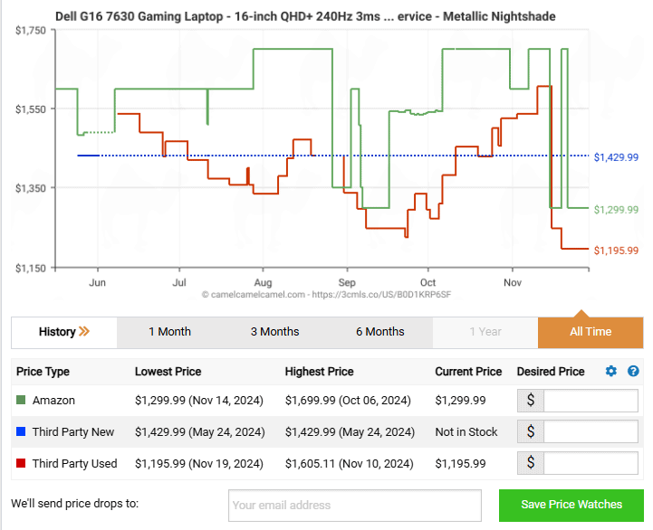The width and height of the screenshot is (653, 530).
Task: Click the Save Price Watches button
Action: point(571,505)
